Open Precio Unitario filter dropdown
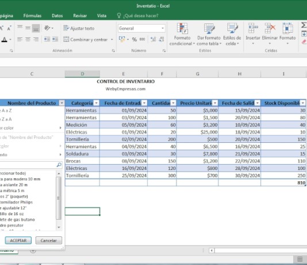The height and width of the screenshot is (265, 307). pos(215,103)
